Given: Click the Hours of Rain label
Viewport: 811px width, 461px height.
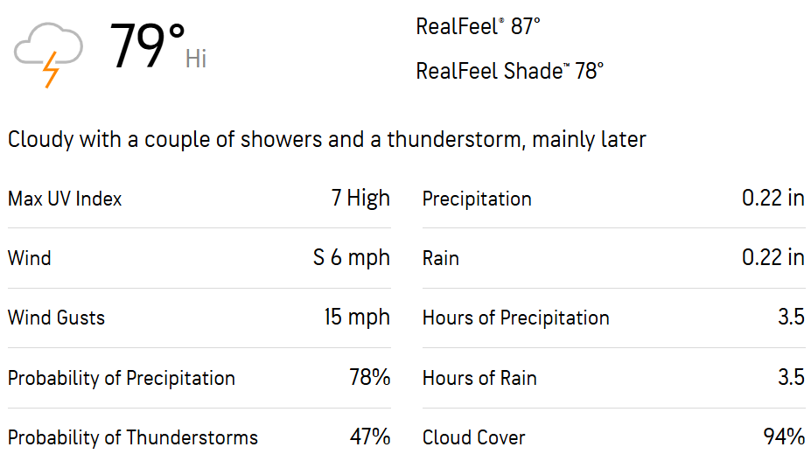Looking at the screenshot, I should pyautogui.click(x=479, y=378).
